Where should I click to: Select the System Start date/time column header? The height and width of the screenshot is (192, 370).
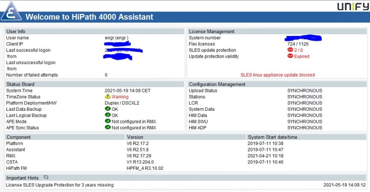306,137
